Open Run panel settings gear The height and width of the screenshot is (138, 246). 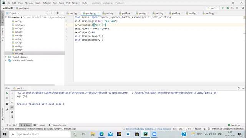[x=239, y=88]
